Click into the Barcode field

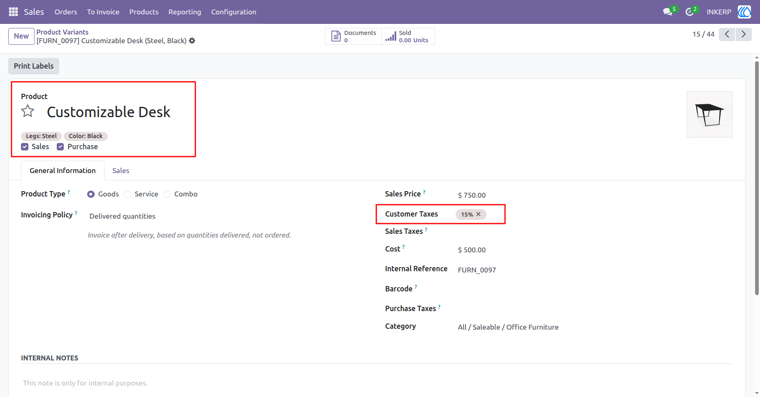595,289
